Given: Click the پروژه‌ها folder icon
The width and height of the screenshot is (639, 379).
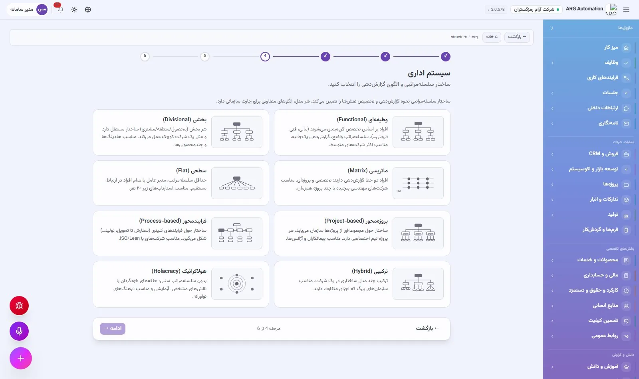Looking at the screenshot, I should (626, 185).
